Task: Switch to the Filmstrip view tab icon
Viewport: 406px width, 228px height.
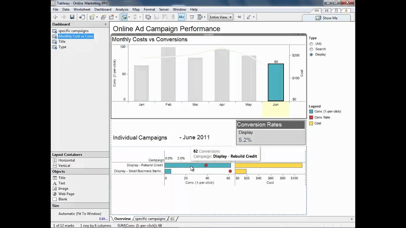Action: click(x=317, y=10)
